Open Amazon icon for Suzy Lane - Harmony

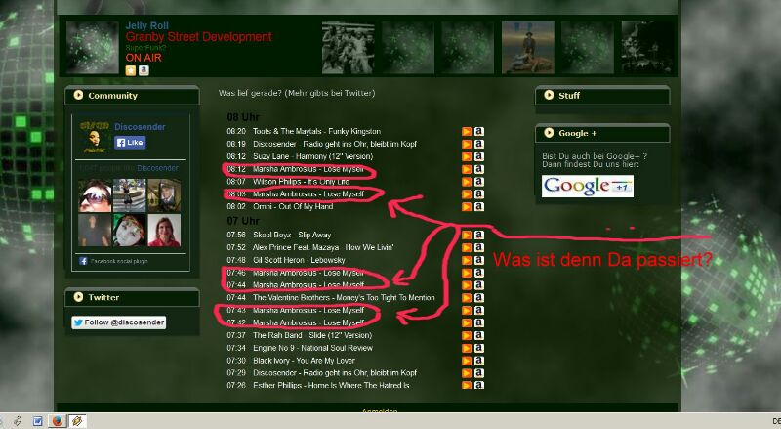pos(478,156)
